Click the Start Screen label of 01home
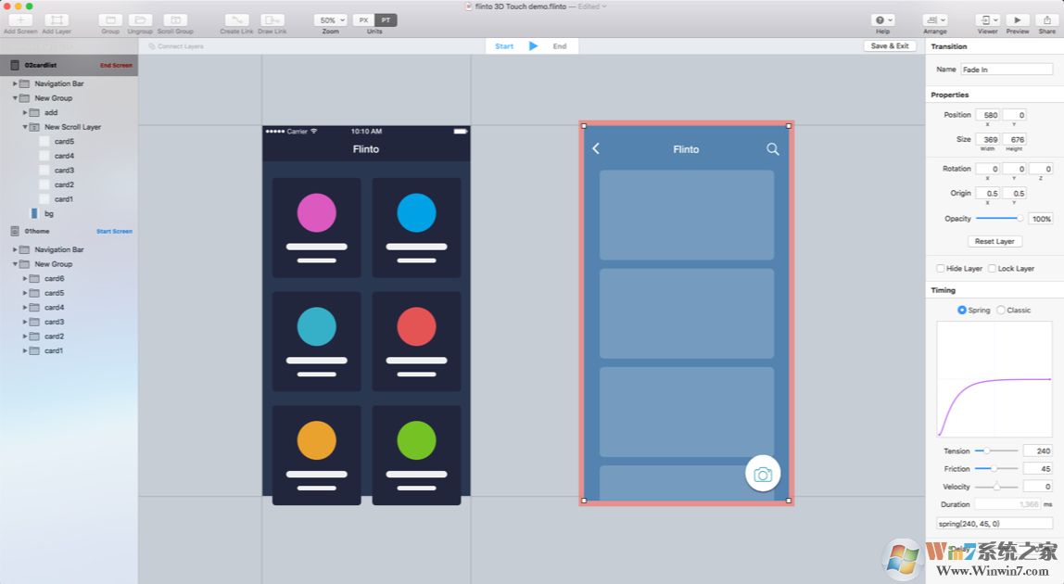This screenshot has width=1064, height=584. click(114, 232)
